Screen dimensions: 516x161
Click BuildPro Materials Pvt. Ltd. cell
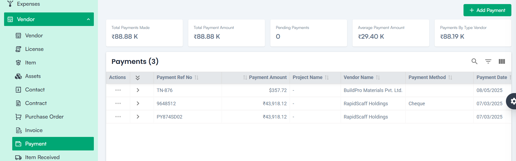(373, 90)
